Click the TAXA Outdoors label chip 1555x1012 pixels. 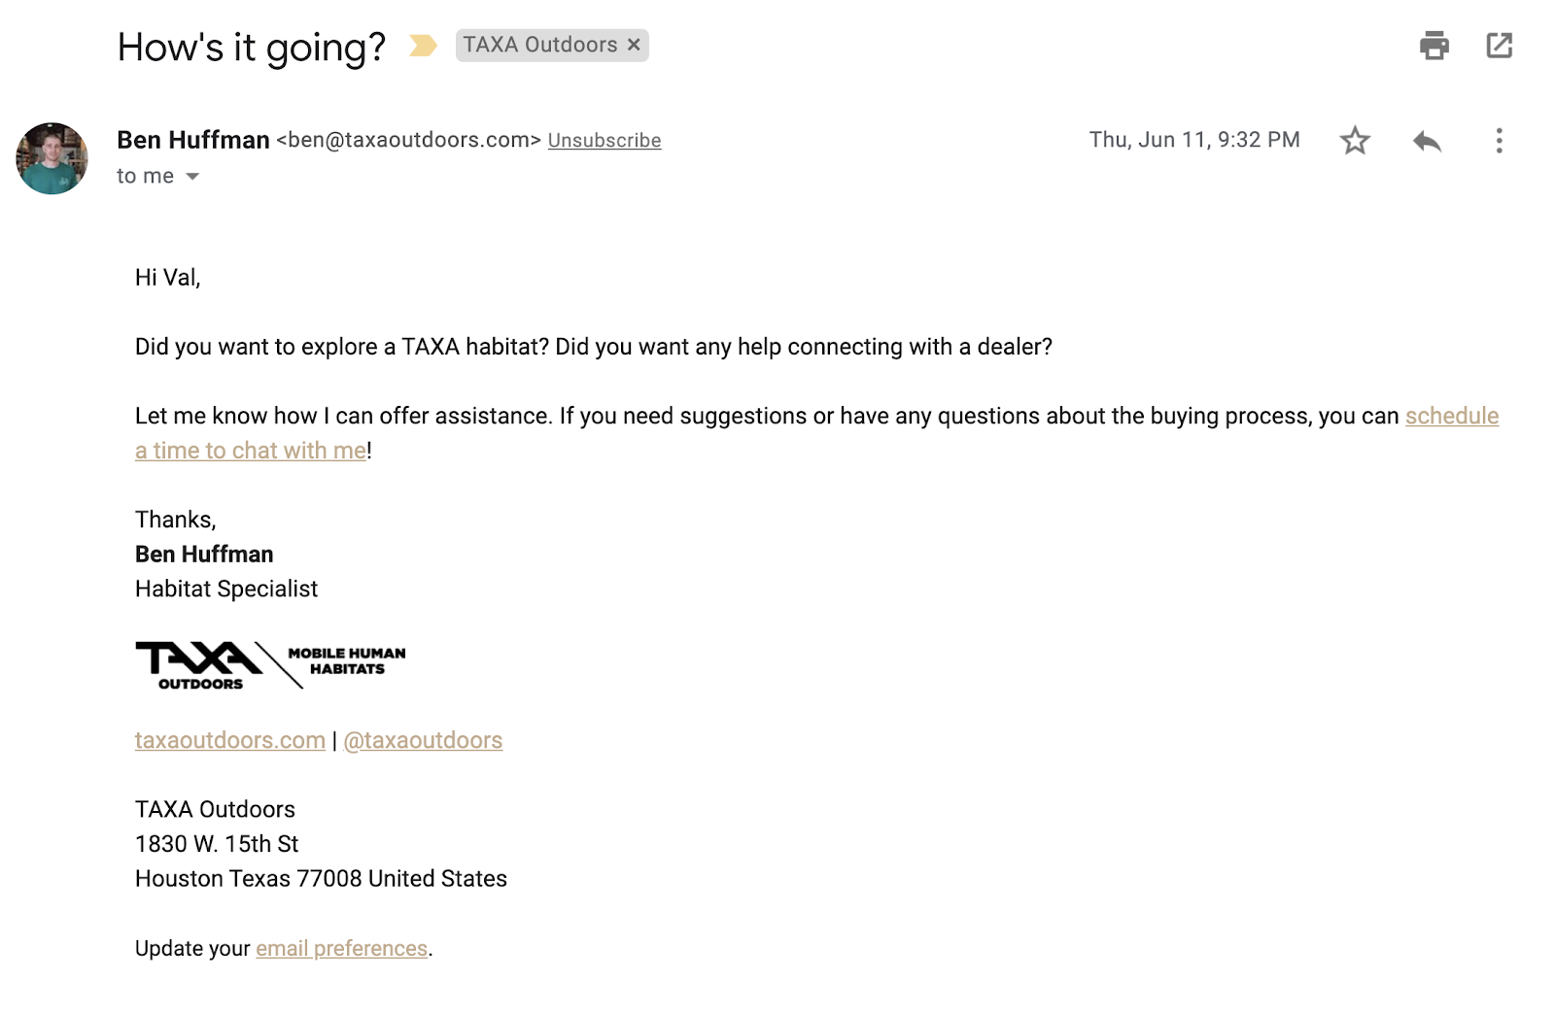540,45
